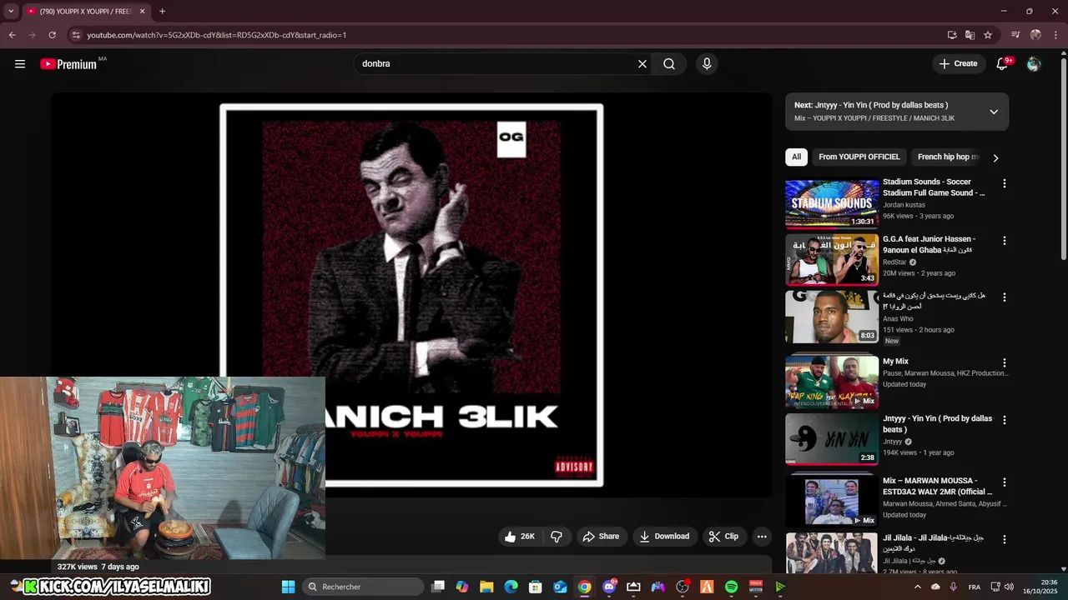The image size is (1068, 600).
Task: Dislike the video
Action: pos(557,537)
